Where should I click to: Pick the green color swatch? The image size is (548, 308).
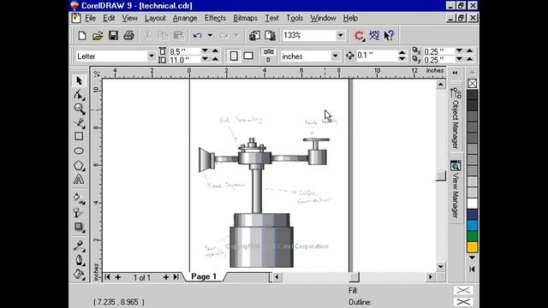[x=472, y=236]
